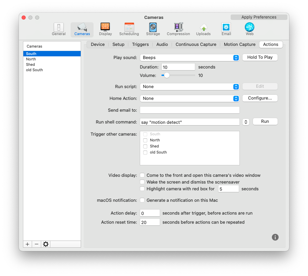The image size is (308, 276).
Task: Enable triggering the Shed camera
Action: pos(145,146)
